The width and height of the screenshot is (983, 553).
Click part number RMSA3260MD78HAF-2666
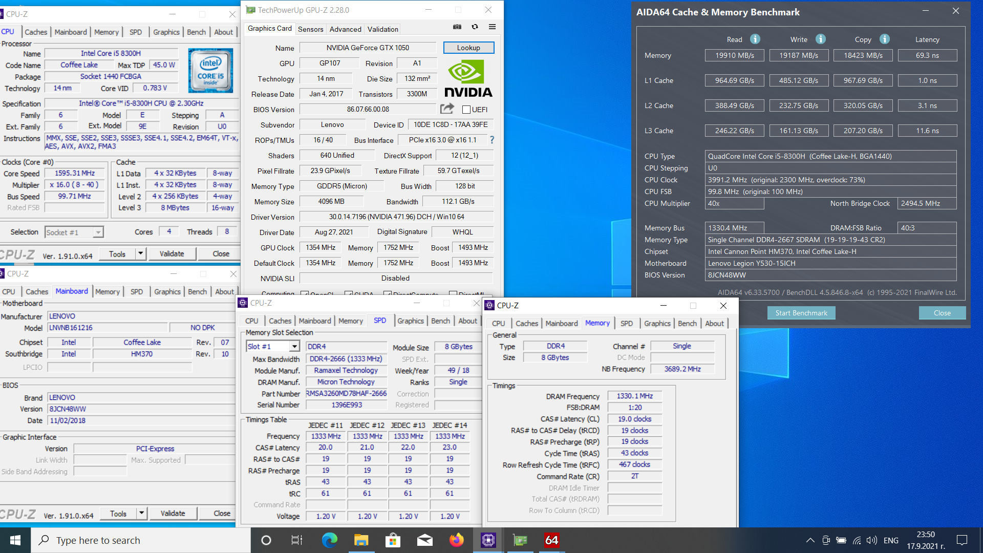click(346, 394)
